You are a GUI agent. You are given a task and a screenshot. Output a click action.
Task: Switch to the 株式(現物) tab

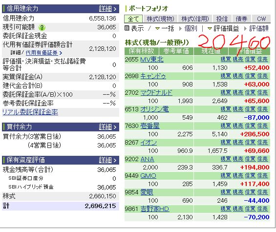[160, 19]
